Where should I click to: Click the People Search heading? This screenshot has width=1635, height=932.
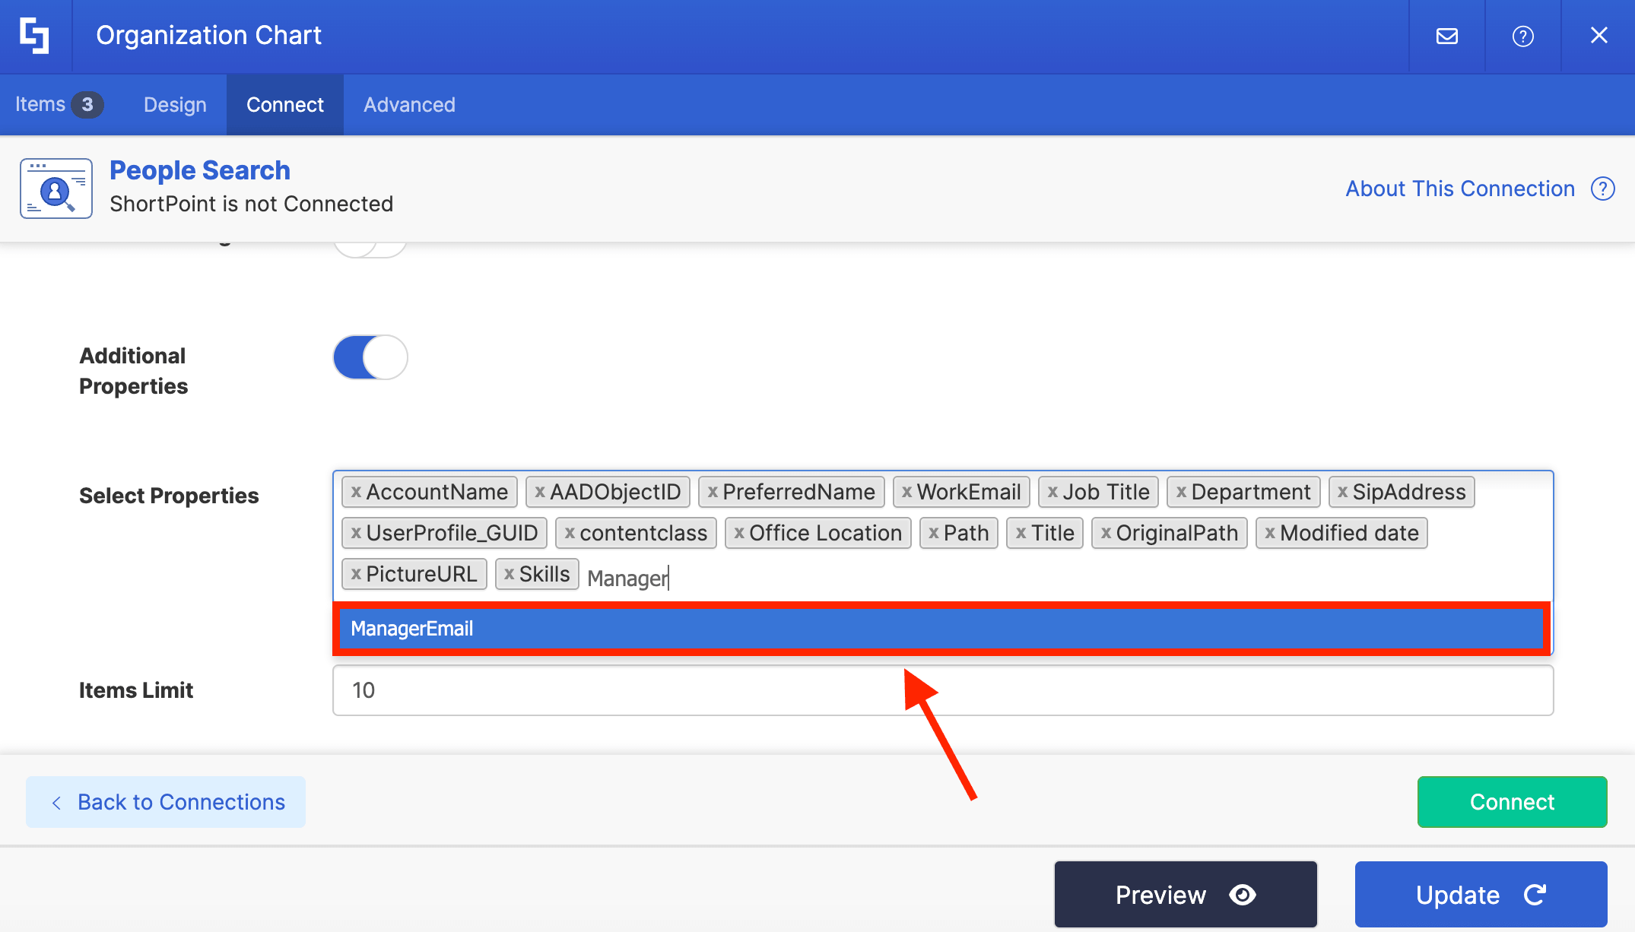[200, 170]
